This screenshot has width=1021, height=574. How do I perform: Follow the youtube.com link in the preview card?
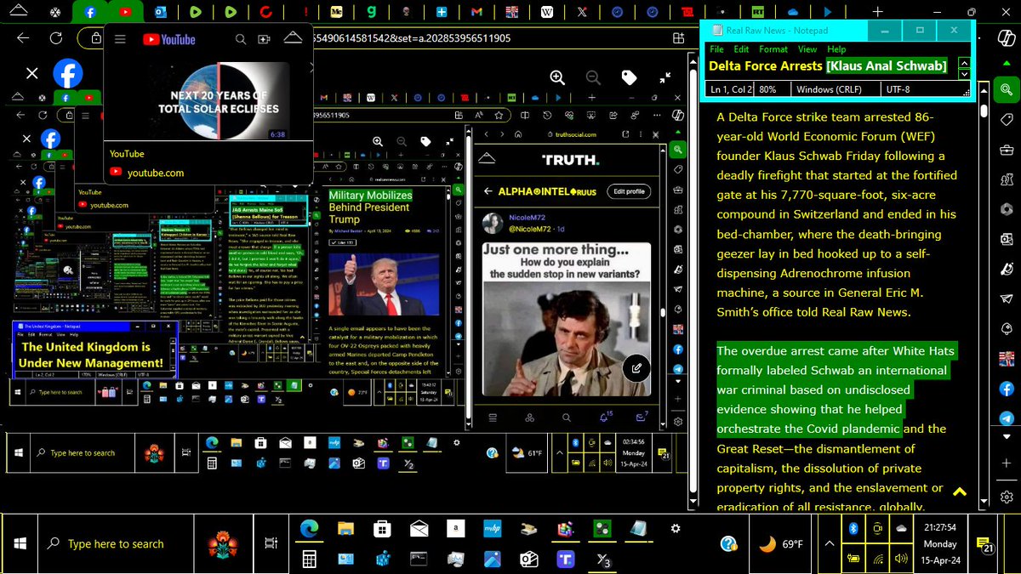(156, 173)
